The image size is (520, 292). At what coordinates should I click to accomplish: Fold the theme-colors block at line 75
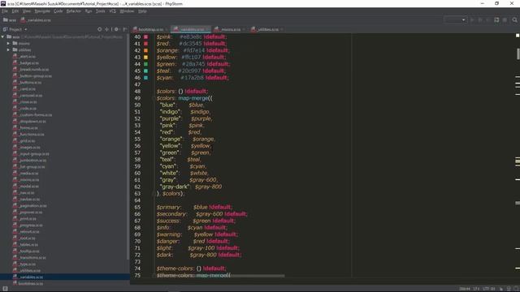click(154, 275)
